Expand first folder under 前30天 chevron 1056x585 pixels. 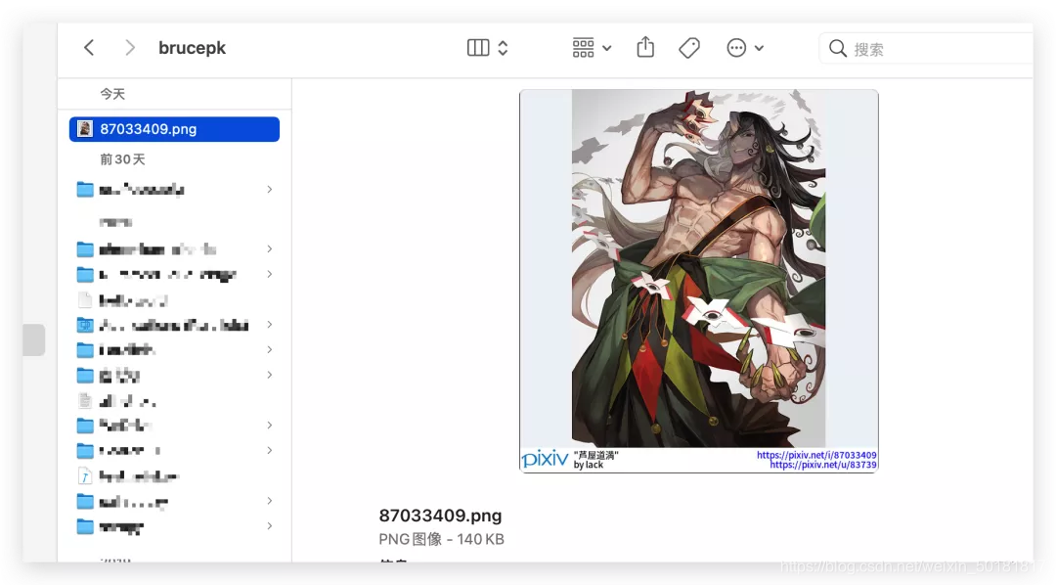click(x=270, y=190)
